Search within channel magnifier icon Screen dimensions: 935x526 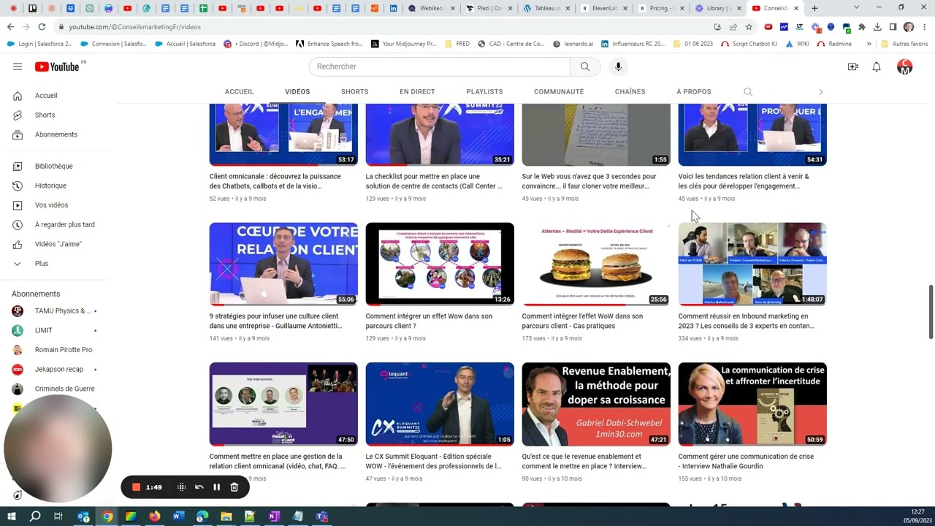pos(748,92)
